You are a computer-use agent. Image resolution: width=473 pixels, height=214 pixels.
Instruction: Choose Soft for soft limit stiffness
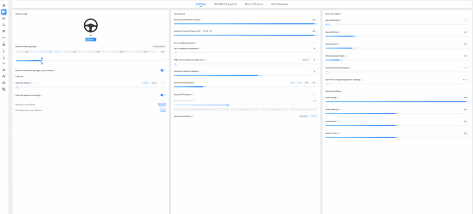[x=145, y=83]
